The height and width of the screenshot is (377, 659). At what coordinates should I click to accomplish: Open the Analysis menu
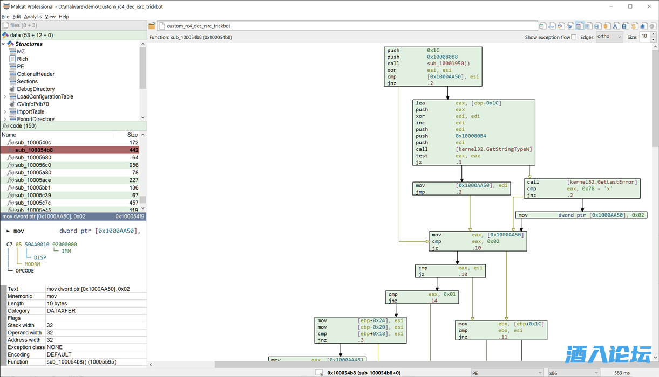pos(33,17)
